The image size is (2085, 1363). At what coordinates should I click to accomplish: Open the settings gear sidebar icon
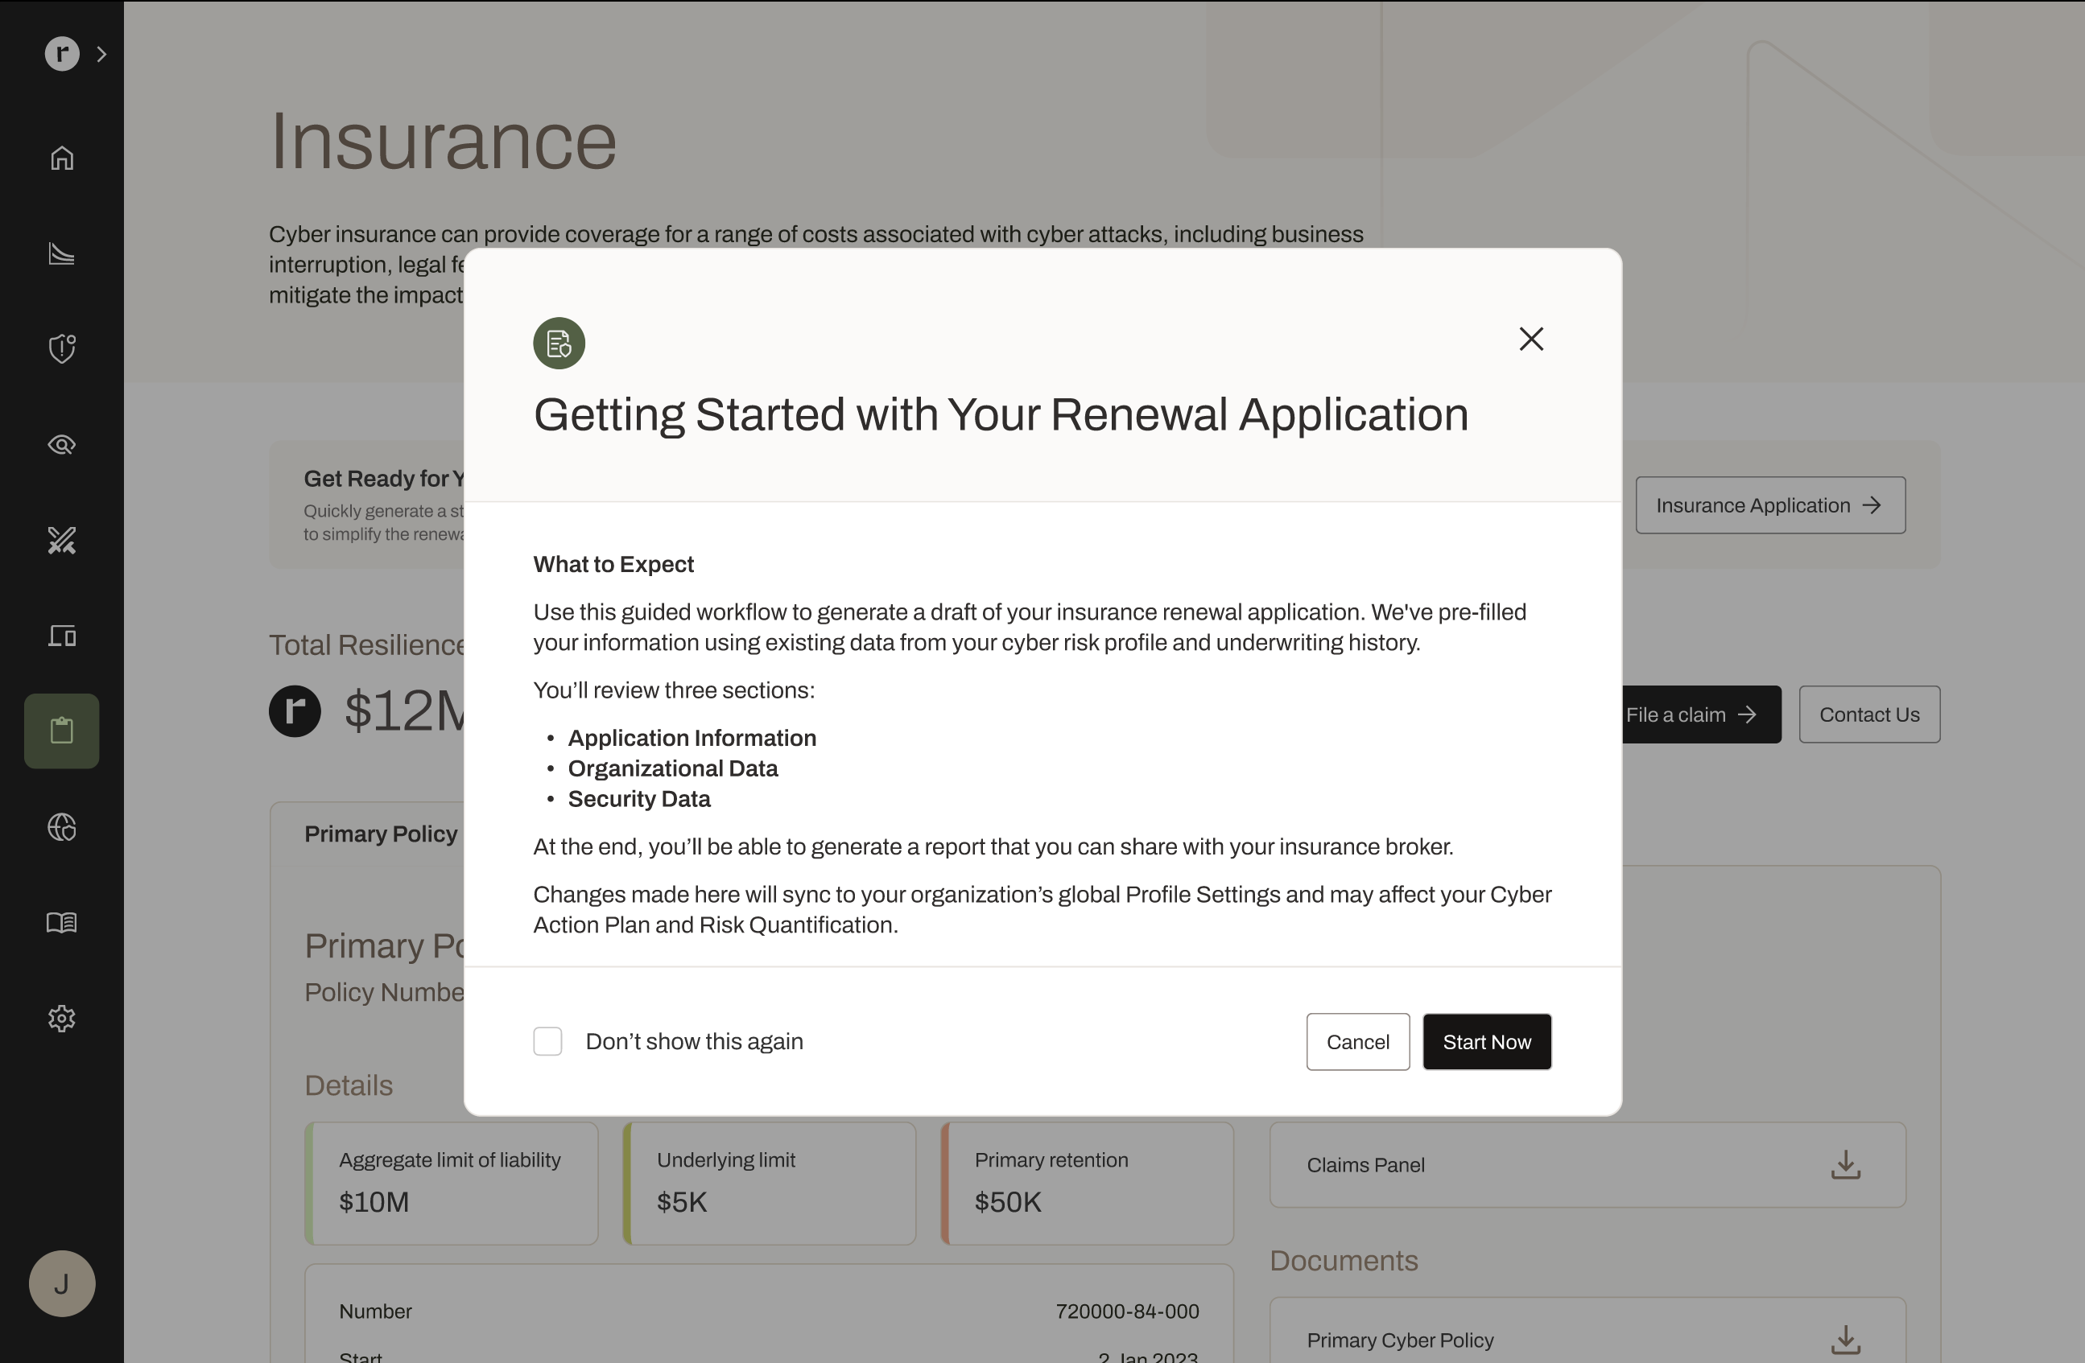(x=61, y=1018)
